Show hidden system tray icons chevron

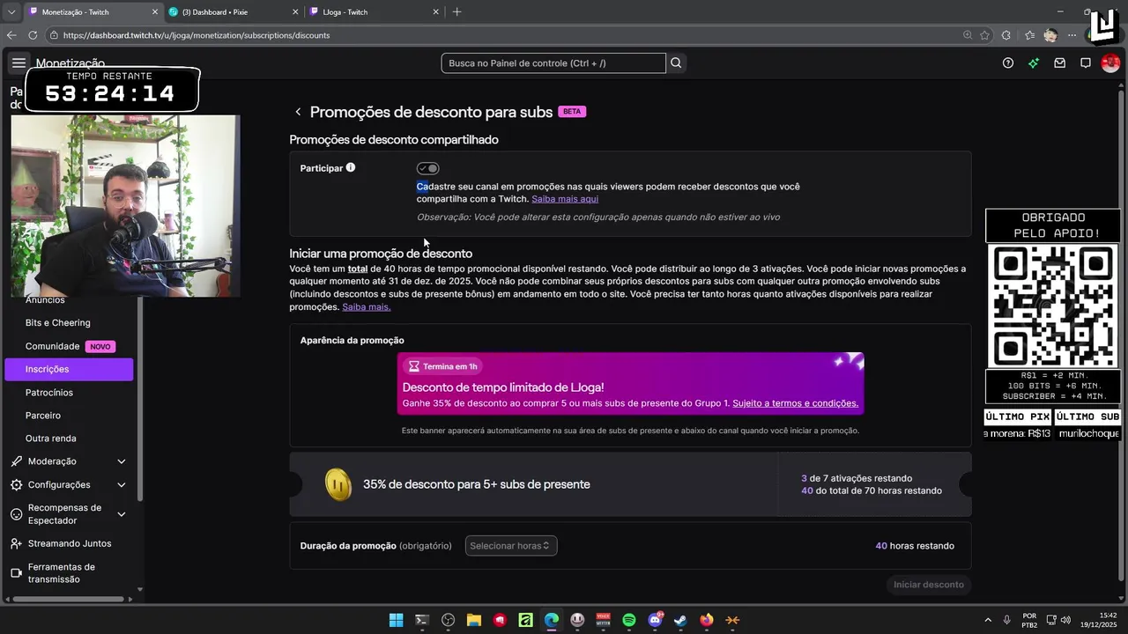click(x=987, y=620)
